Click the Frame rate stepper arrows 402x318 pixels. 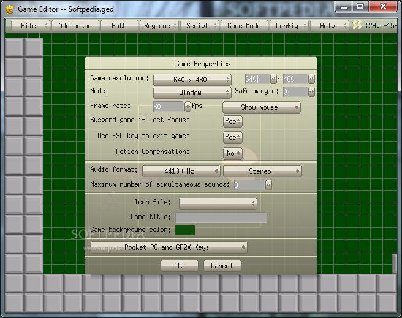pyautogui.click(x=188, y=106)
